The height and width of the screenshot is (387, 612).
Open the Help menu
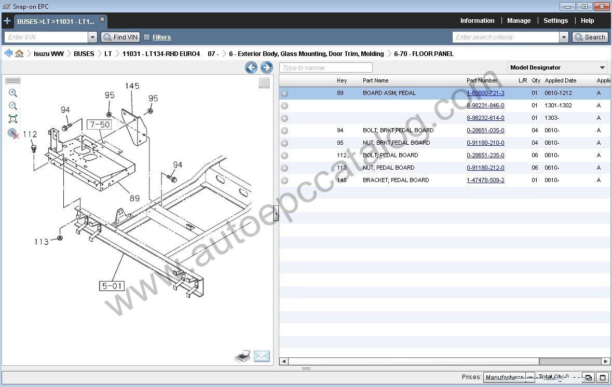click(x=588, y=21)
